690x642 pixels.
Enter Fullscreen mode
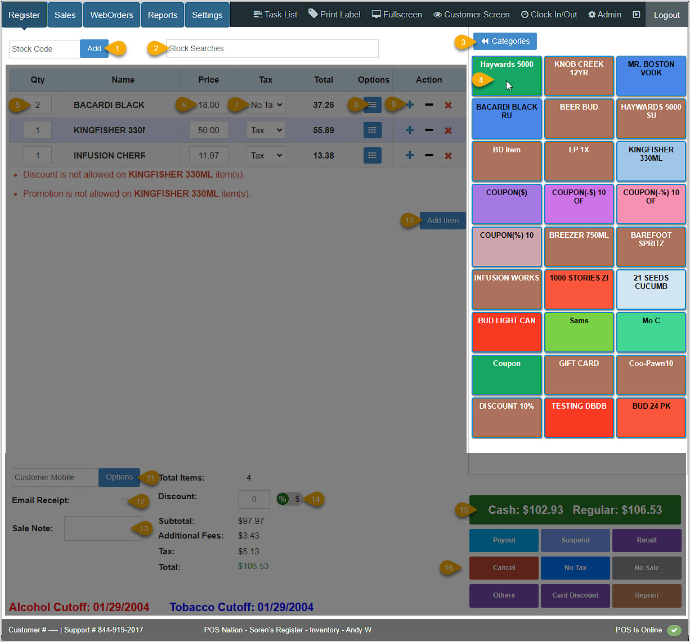tap(397, 15)
